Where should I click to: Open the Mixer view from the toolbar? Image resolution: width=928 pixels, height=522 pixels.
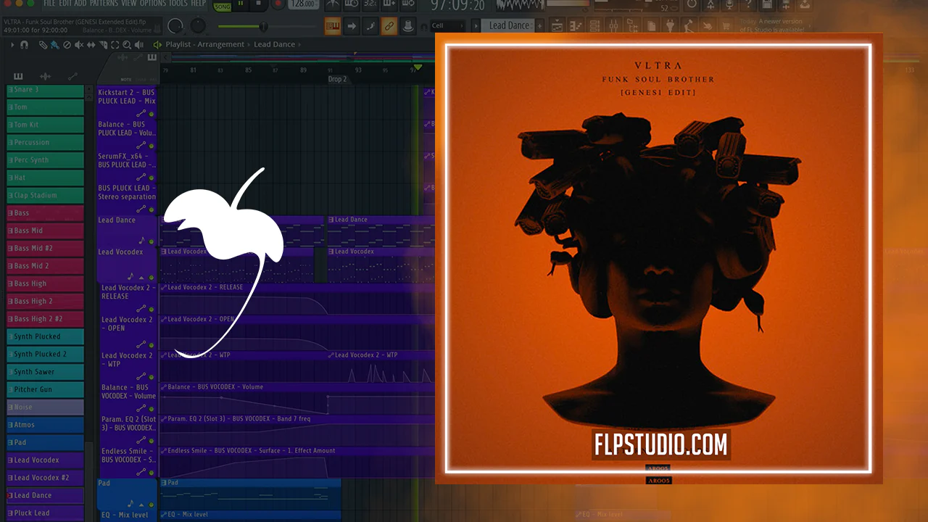(x=615, y=27)
